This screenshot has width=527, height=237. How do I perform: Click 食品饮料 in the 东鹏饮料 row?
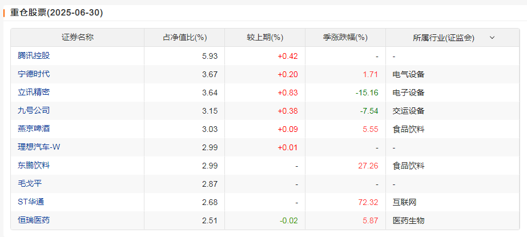tap(408, 166)
